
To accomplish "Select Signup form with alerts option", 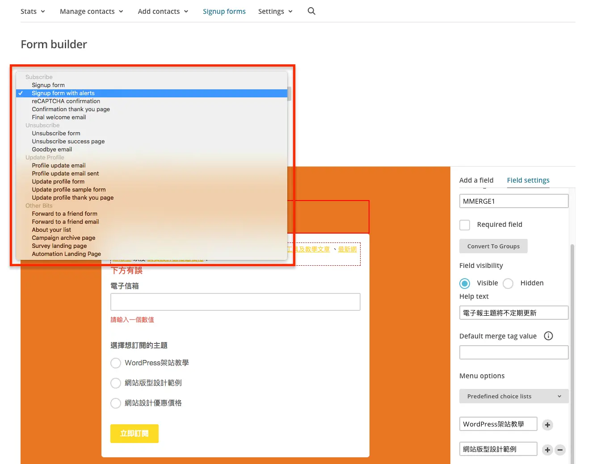I will [151, 93].
